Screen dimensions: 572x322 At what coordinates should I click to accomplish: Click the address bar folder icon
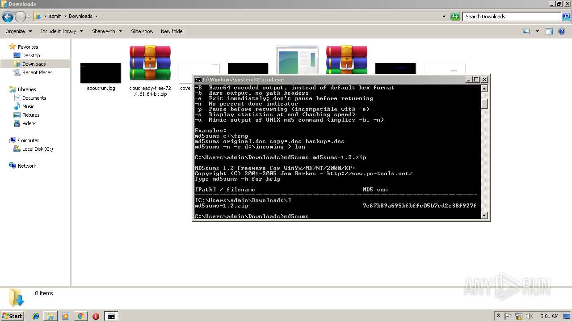coord(38,17)
